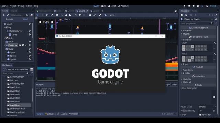Switch to the Import dock tab
The image size is (220, 123).
tap(14, 11)
